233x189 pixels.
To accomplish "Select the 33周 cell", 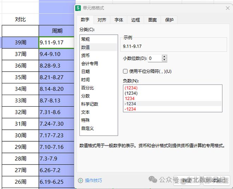I will pyautogui.click(x=20, y=101).
